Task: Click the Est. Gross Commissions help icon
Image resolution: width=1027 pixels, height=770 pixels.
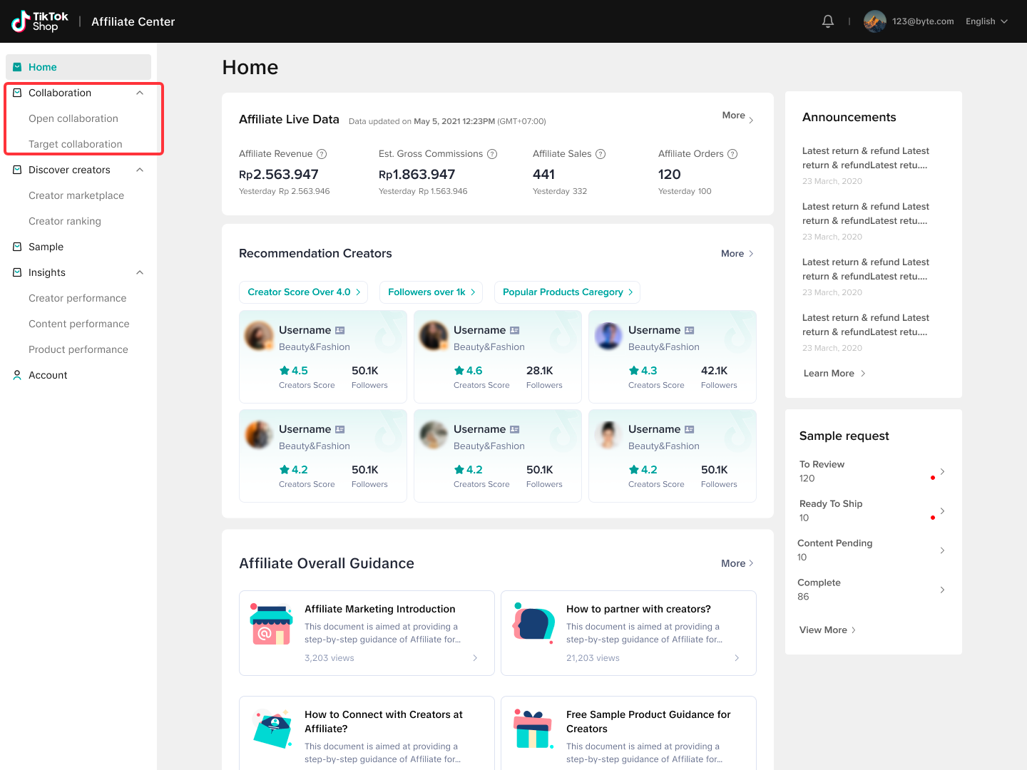Action: click(492, 153)
